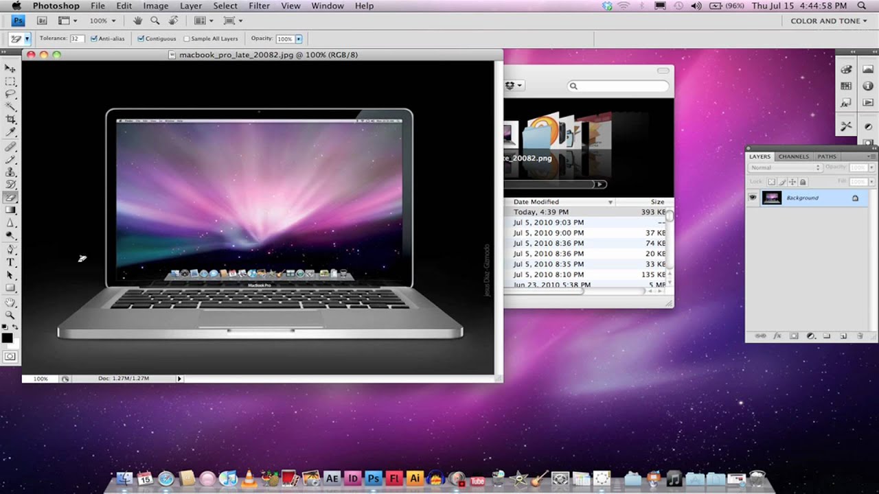Select the Clone Stamp tool
The width and height of the screenshot is (879, 494).
(x=10, y=172)
